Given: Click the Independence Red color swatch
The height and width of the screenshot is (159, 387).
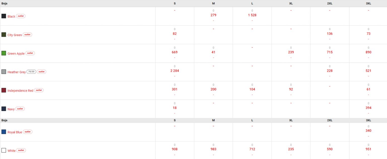Looking at the screenshot, I should (4, 90).
